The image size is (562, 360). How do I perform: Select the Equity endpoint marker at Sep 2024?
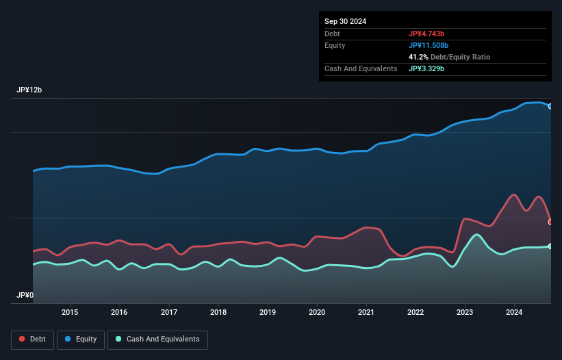coord(550,106)
